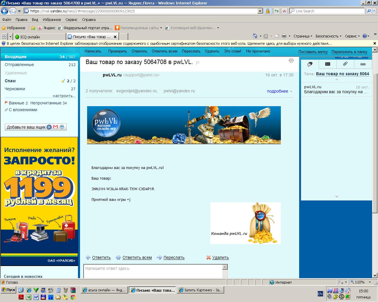Image resolution: width=378 pixels, height=302 pixels.
Task: Go back with the browser Back arrow
Action: [x=4, y=11]
